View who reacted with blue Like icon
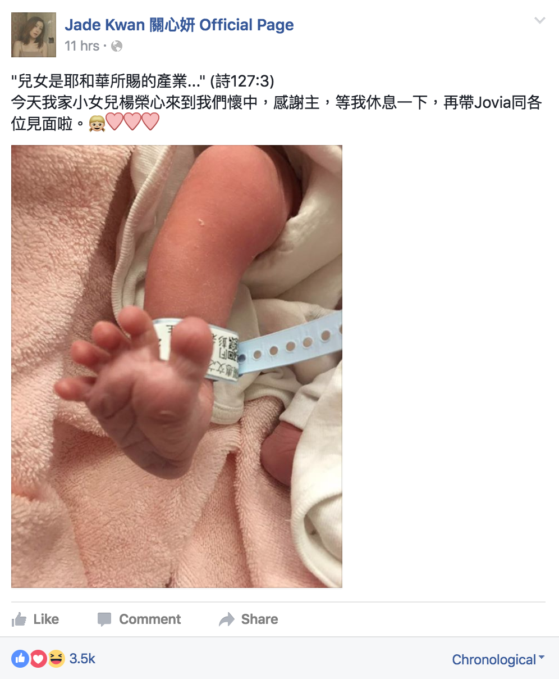The image size is (559, 679). (x=20, y=659)
